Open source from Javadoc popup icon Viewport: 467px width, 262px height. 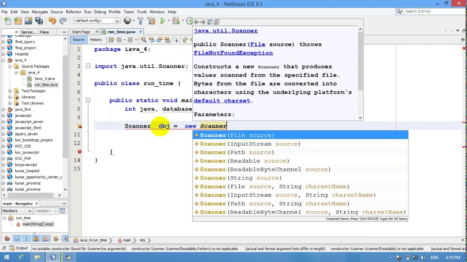(217, 22)
